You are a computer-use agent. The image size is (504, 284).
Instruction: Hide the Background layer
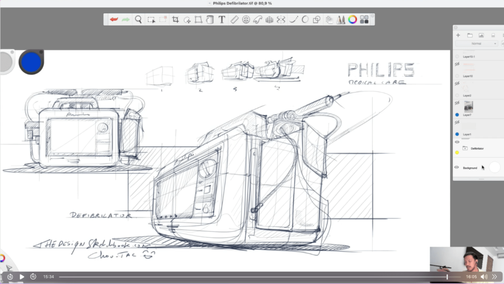(456, 167)
